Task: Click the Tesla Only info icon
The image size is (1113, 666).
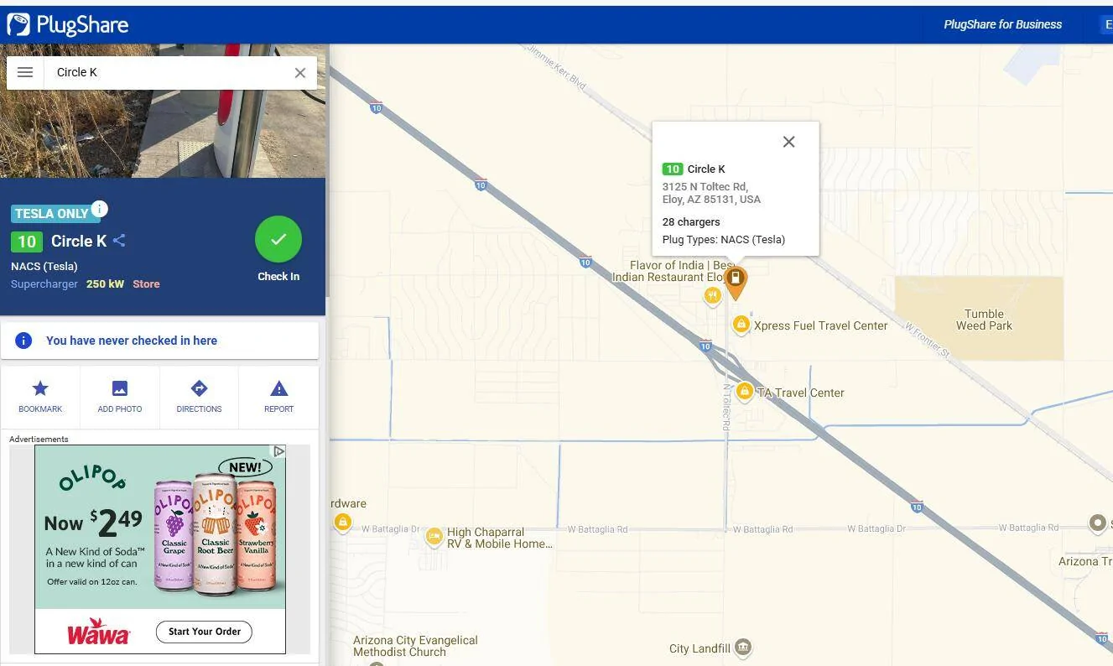Action: [99, 209]
